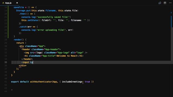Click line number 35 in the gutter

click(6, 62)
